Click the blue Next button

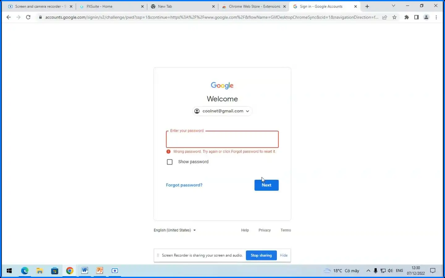point(266,185)
